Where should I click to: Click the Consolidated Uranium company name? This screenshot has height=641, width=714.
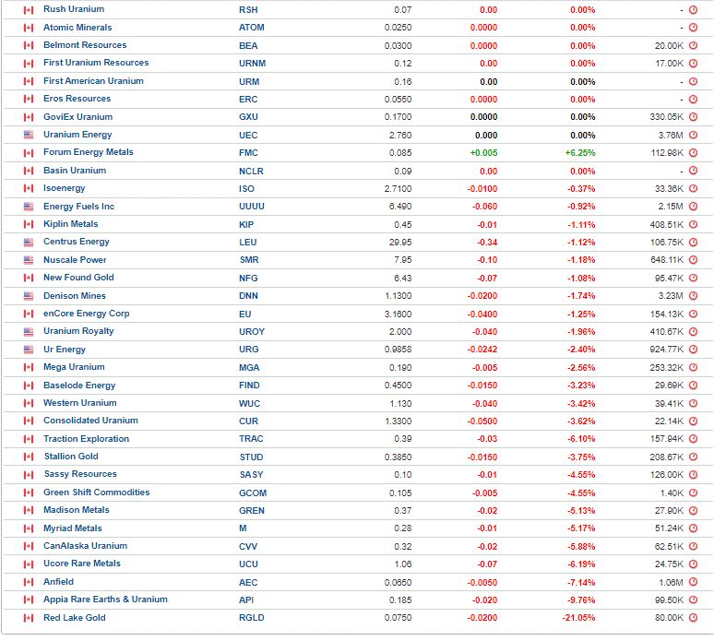point(90,421)
